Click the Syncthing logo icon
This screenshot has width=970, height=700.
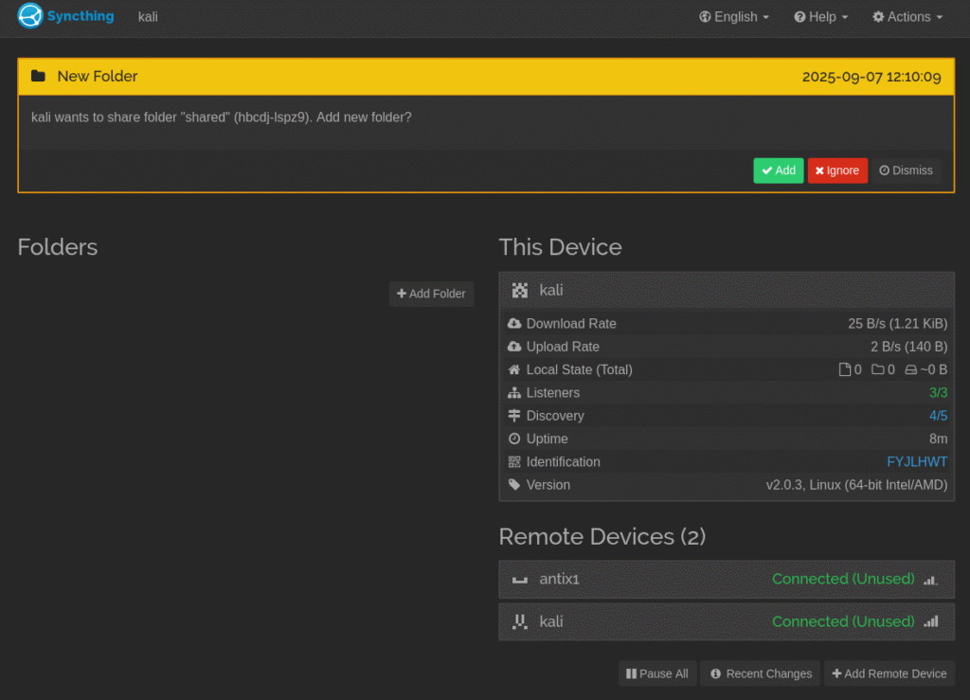coord(29,16)
